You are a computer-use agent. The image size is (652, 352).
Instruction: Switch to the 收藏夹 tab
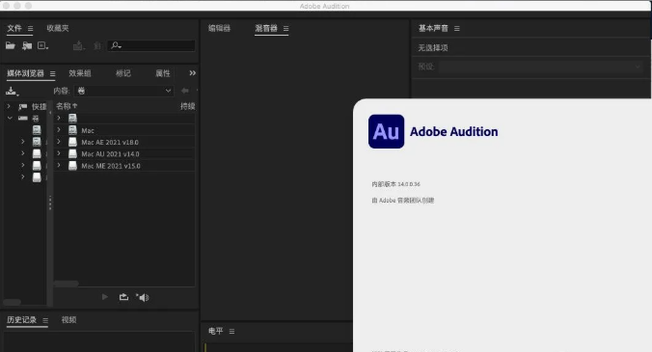tap(57, 28)
